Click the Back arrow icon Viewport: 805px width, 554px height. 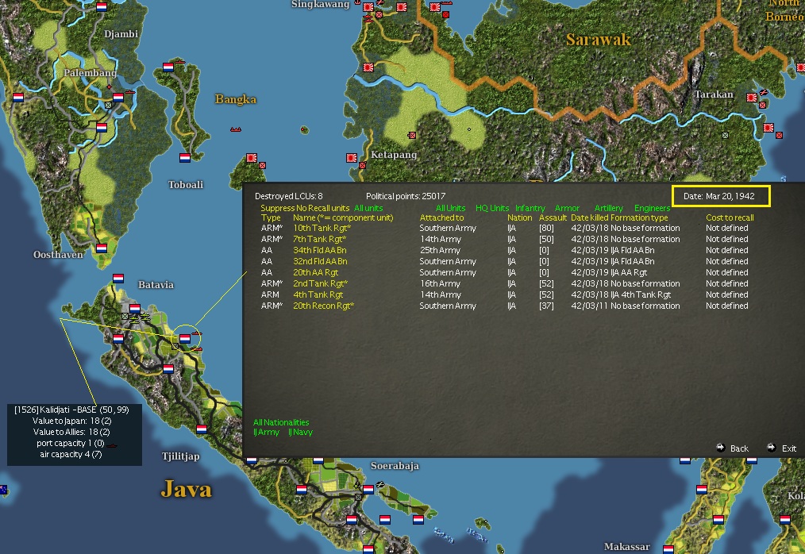[x=720, y=448]
